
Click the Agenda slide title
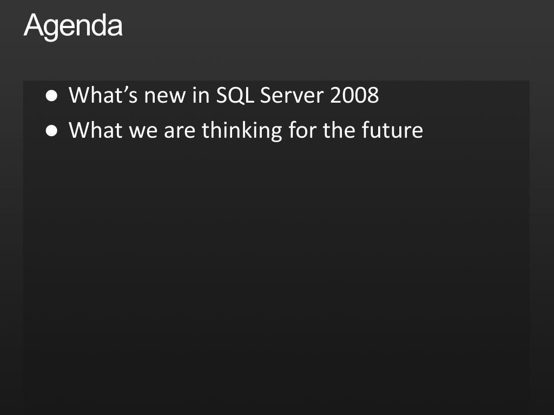(x=73, y=25)
